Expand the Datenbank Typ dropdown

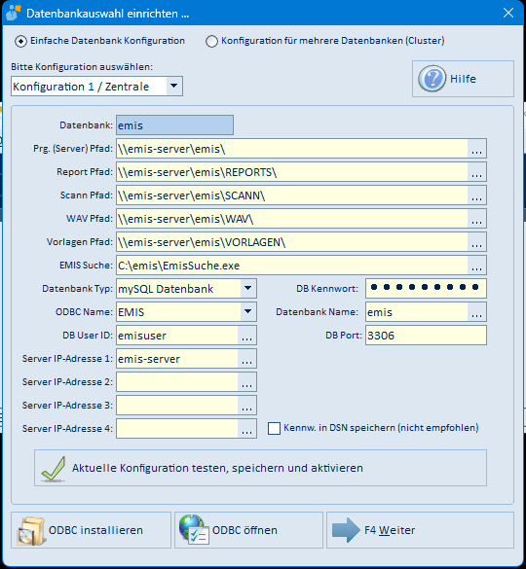pos(248,289)
